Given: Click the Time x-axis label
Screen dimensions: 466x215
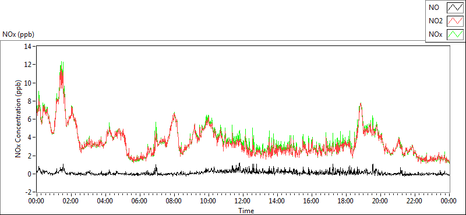Looking at the screenshot, I should (246, 210).
